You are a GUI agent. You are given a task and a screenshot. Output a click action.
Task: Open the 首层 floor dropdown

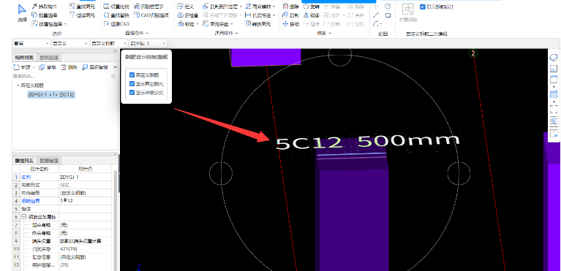click(x=31, y=44)
